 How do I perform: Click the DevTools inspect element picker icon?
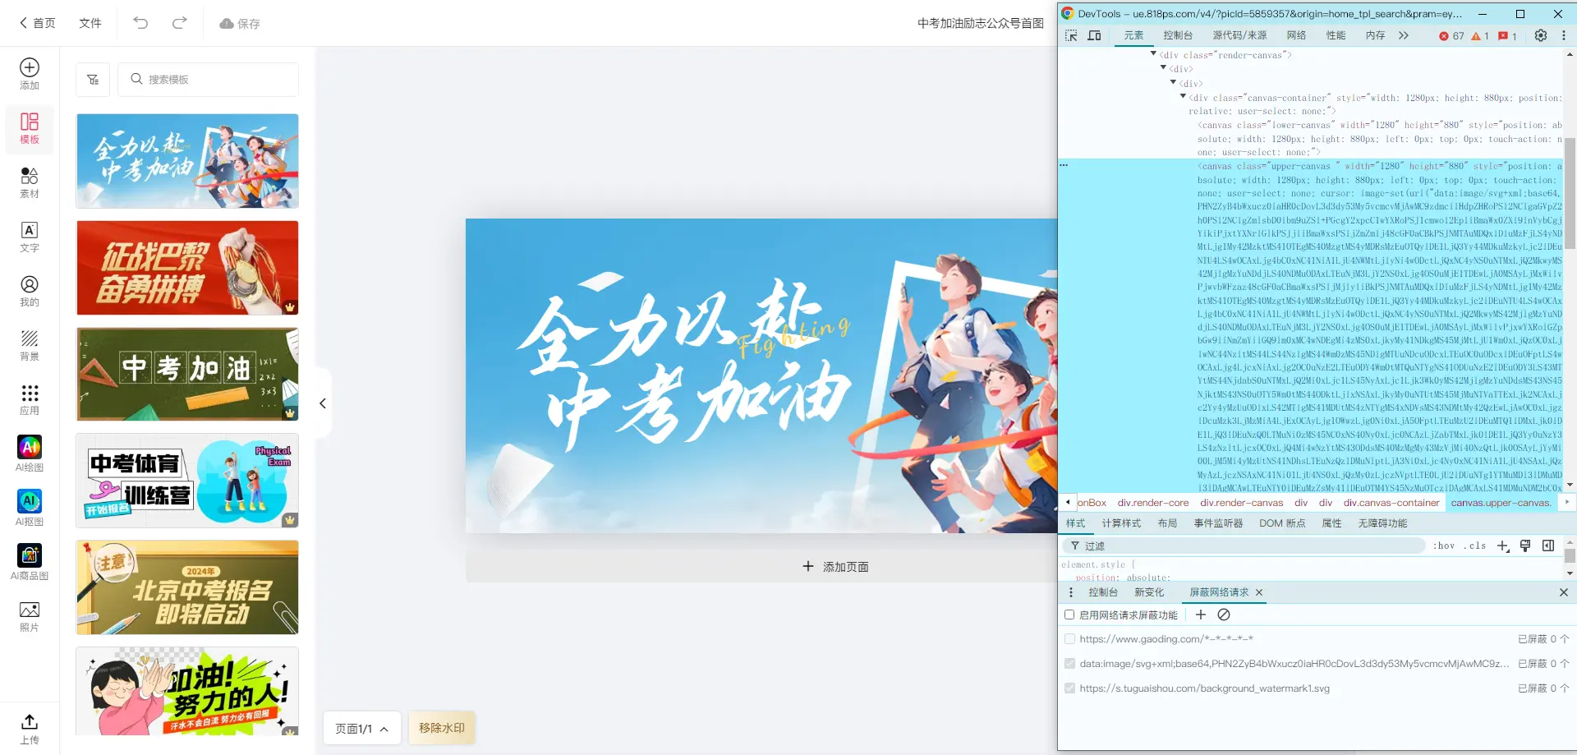click(x=1071, y=35)
